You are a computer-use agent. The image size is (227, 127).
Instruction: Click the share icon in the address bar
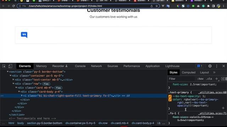(x=151, y=6)
